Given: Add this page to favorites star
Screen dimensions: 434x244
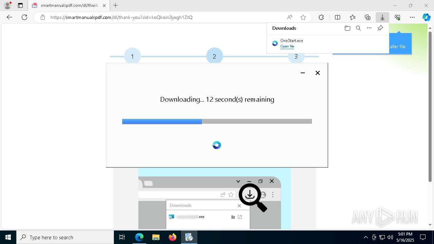Looking at the screenshot, I should point(303,17).
